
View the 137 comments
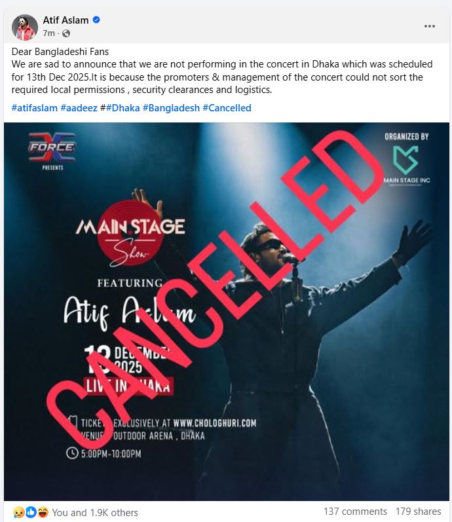coord(355,512)
